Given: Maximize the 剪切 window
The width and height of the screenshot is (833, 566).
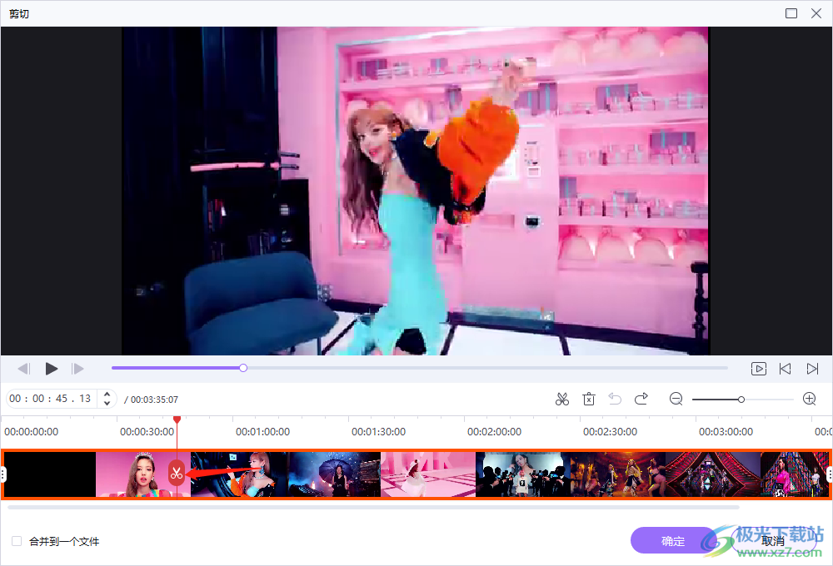Looking at the screenshot, I should [791, 13].
